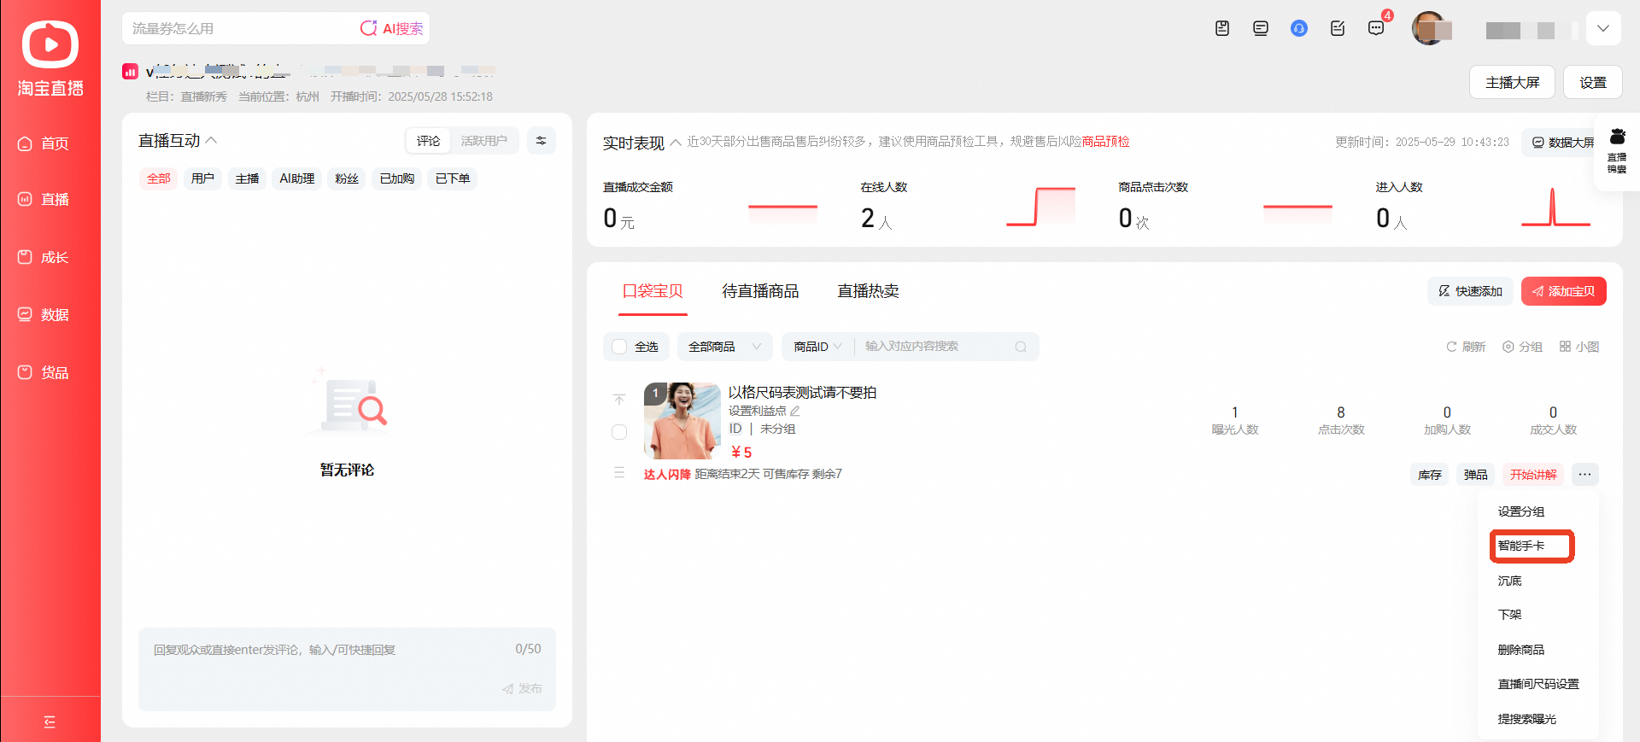Switch to 口袋宝贝 tab
The image size is (1640, 742).
(653, 291)
